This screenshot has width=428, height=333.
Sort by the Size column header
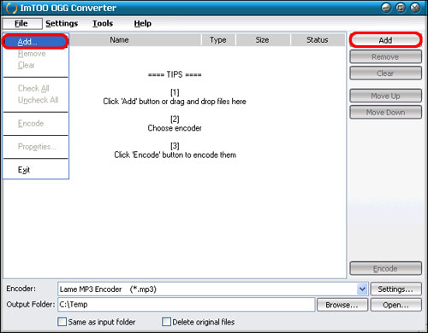point(263,40)
